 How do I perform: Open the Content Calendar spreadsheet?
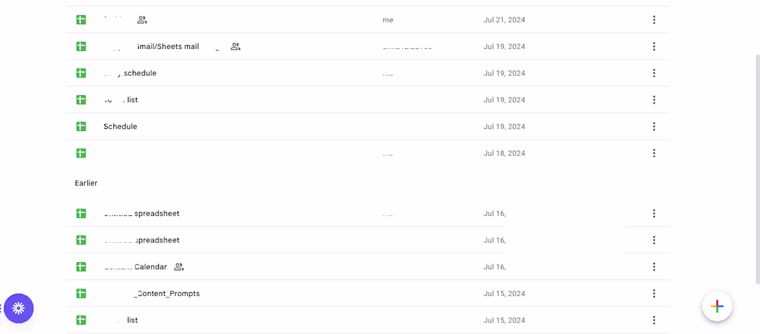click(150, 267)
